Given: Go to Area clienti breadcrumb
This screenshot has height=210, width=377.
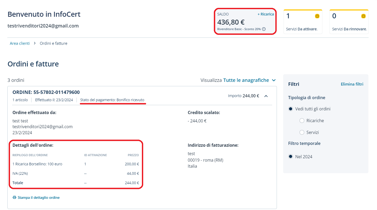Looking at the screenshot, I should coord(20,43).
